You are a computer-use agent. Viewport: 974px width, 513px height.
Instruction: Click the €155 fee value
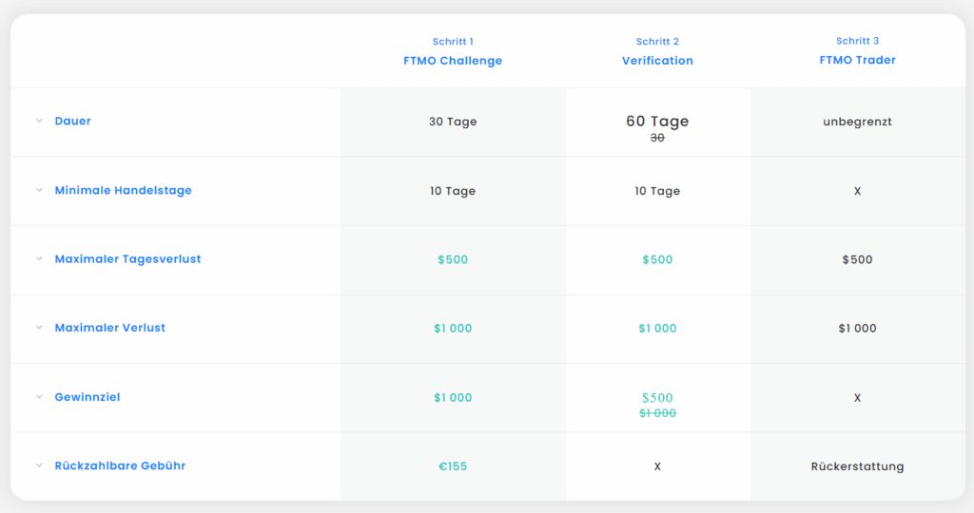pyautogui.click(x=453, y=466)
